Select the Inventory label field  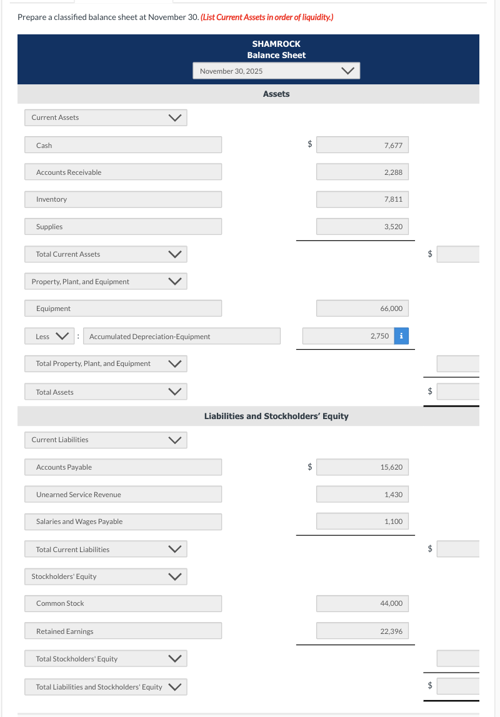click(122, 199)
